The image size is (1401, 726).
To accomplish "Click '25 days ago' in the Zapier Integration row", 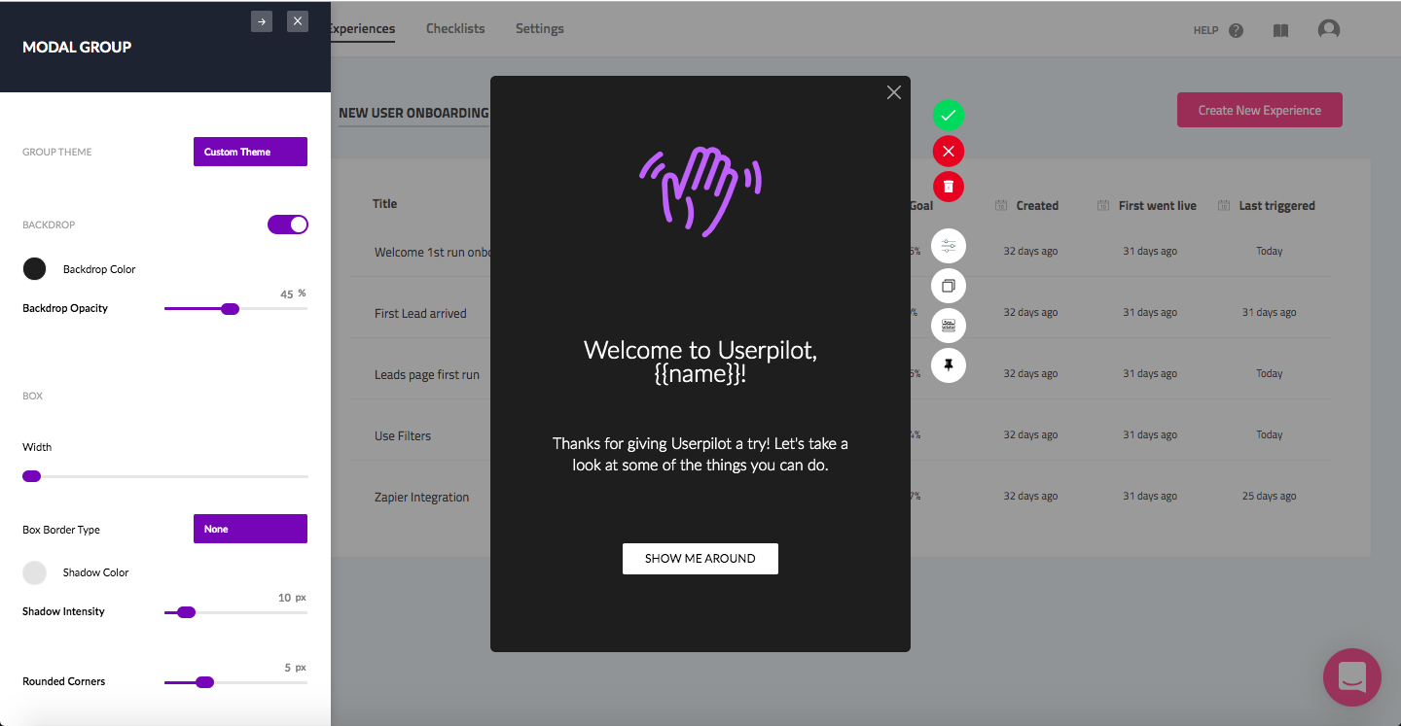I will click(1269, 497).
